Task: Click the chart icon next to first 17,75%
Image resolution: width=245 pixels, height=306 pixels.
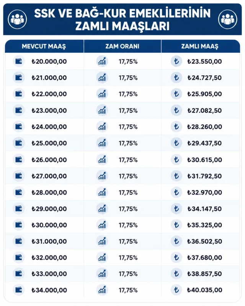Action: pos(102,62)
